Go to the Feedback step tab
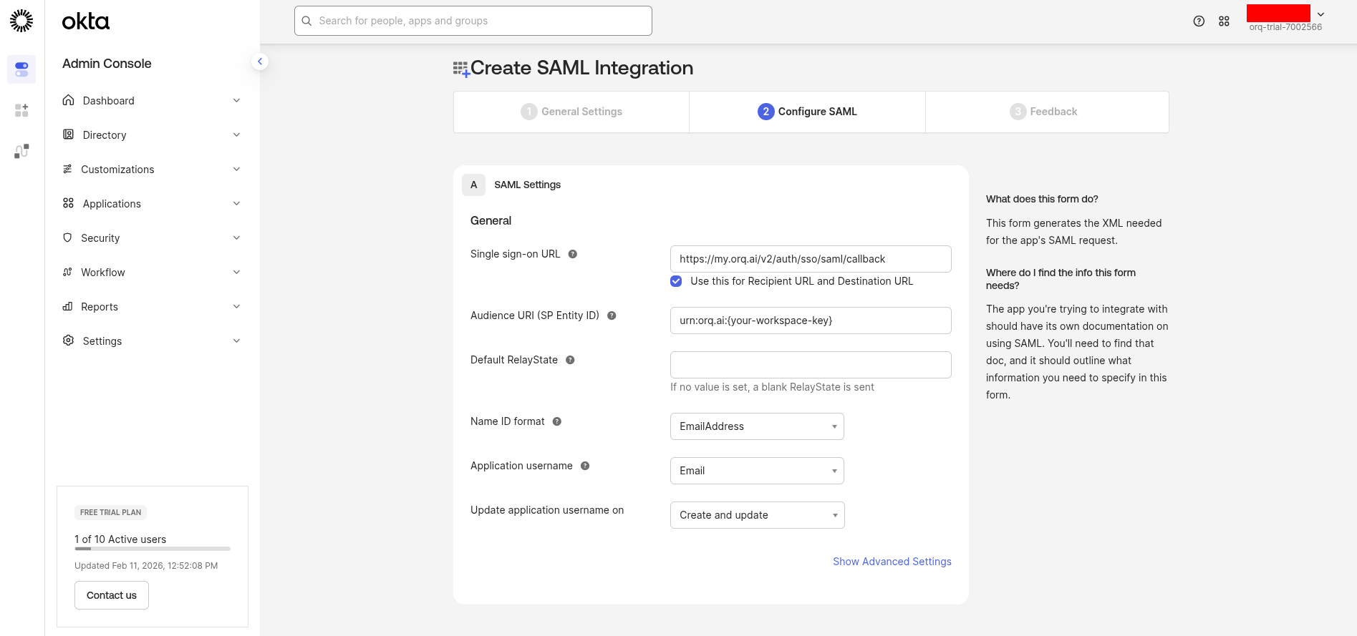The width and height of the screenshot is (1357, 636). coord(1047,112)
